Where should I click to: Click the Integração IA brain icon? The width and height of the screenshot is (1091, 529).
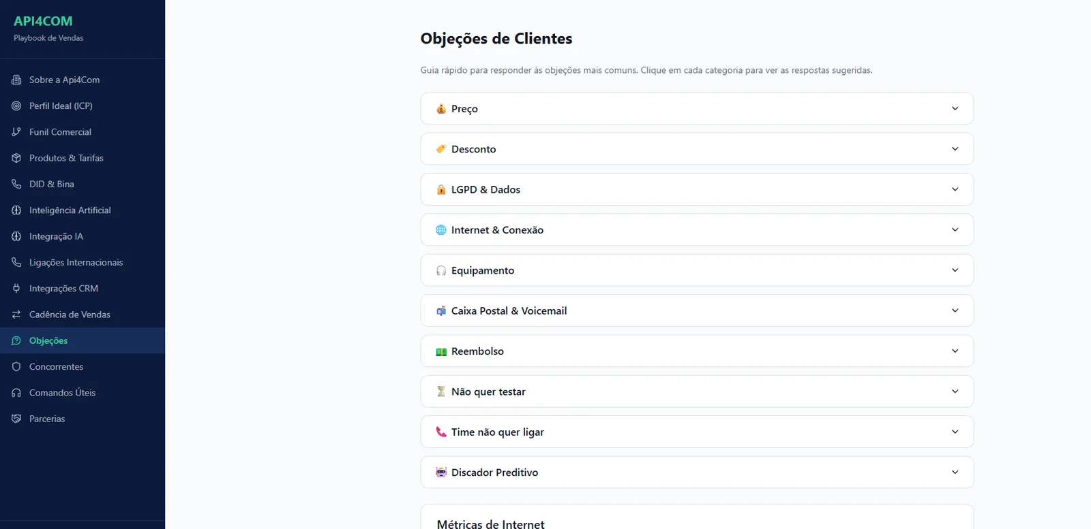click(x=16, y=236)
